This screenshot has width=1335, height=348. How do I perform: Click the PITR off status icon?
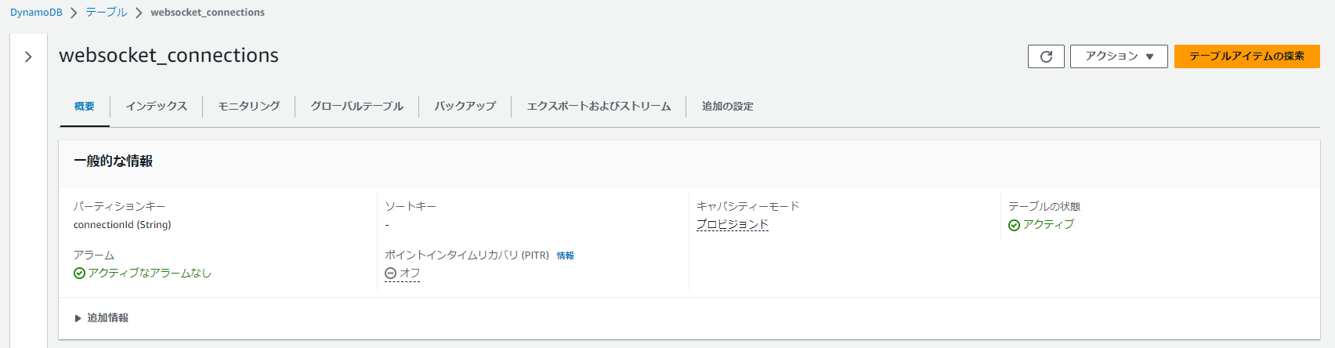coord(391,274)
